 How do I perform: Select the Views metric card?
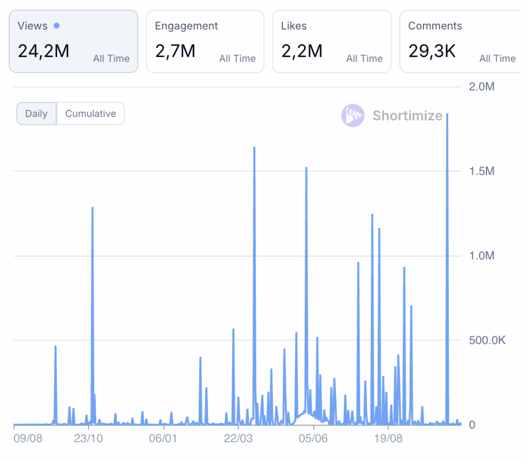tap(73, 41)
